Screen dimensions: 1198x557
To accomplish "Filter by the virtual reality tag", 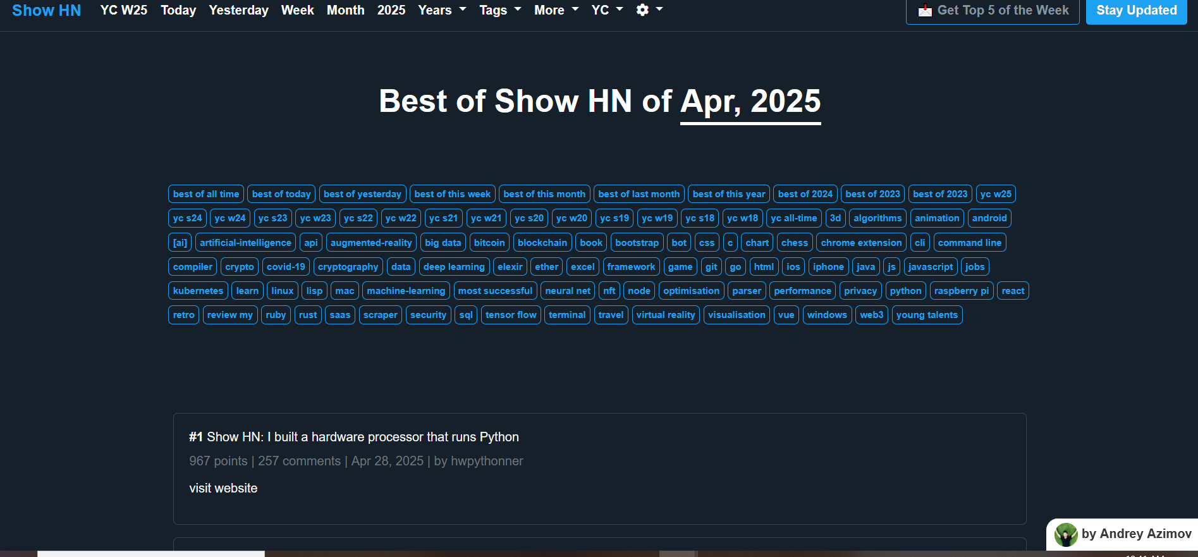I will click(x=666, y=315).
